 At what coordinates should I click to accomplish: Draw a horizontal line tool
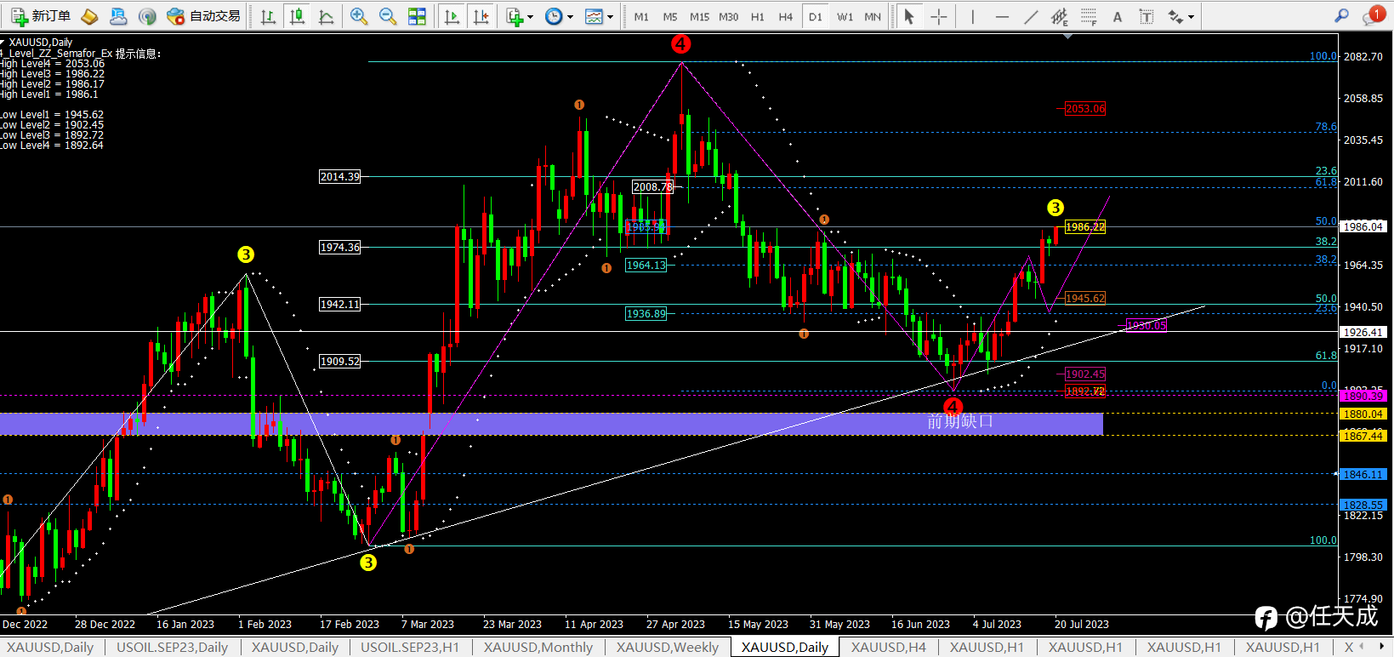(1002, 16)
